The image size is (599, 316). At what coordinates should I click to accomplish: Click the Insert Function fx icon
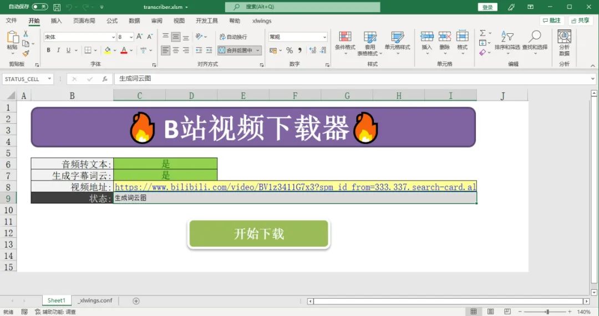click(x=104, y=79)
